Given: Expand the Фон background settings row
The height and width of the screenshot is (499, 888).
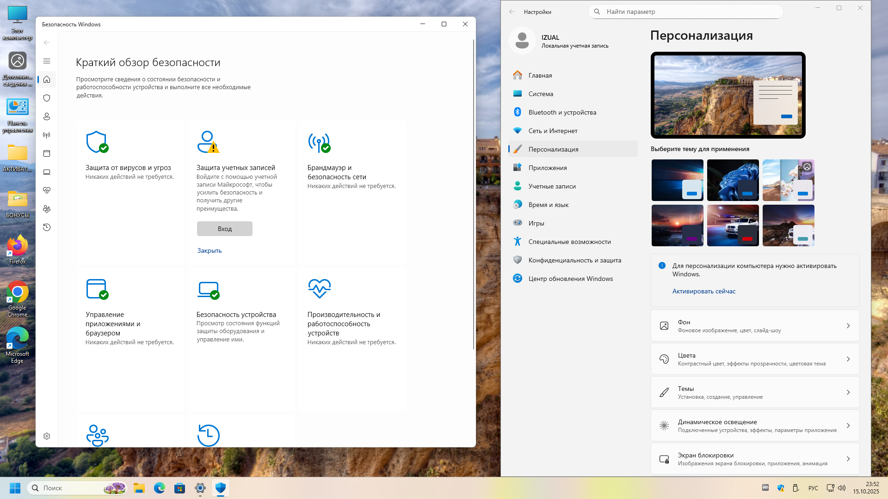Looking at the screenshot, I should (755, 326).
